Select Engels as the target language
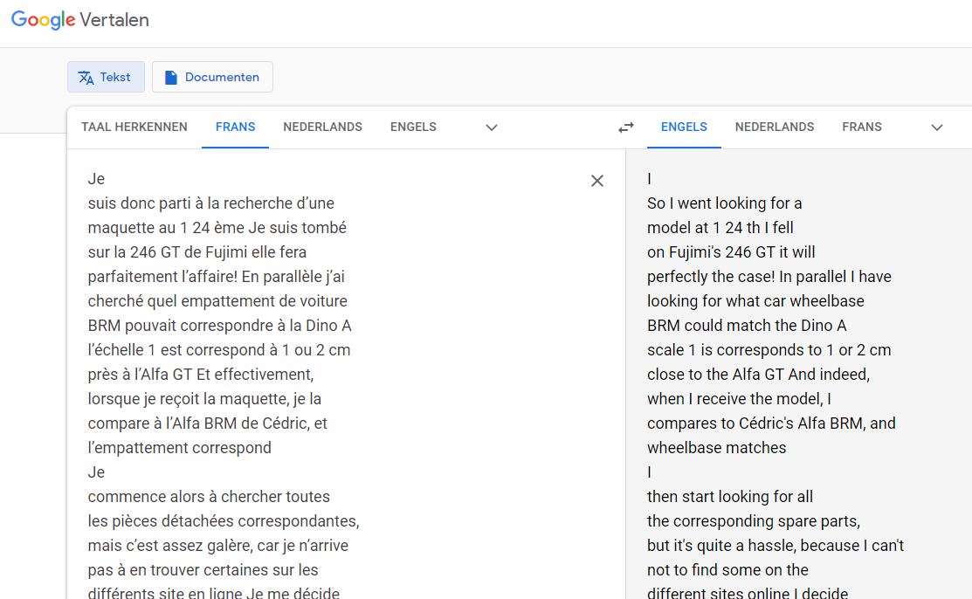The image size is (972, 599). [x=684, y=127]
